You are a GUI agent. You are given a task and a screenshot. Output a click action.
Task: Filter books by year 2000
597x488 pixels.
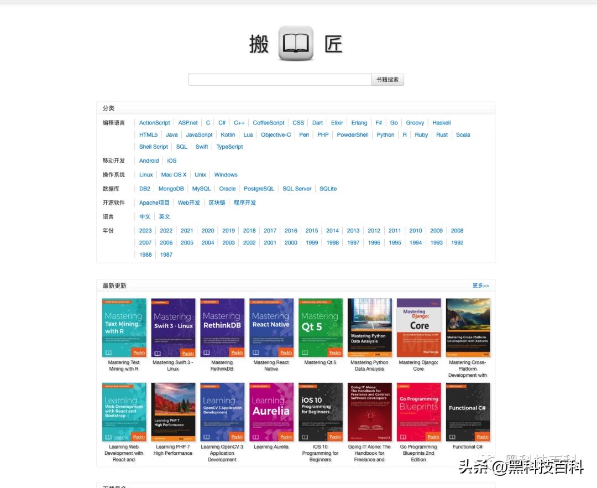(291, 243)
